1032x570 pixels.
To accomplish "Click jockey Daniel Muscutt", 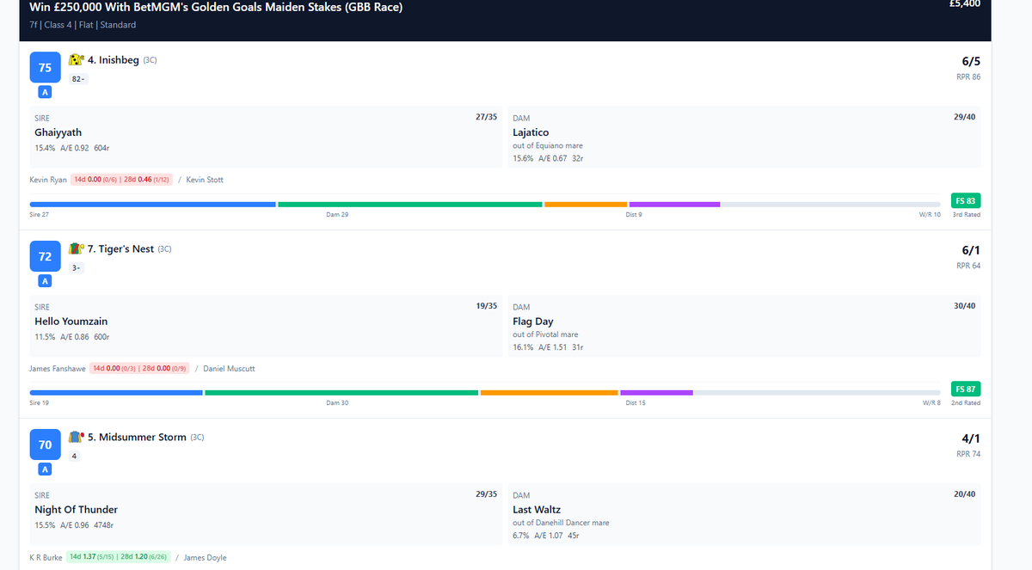I will coord(229,368).
